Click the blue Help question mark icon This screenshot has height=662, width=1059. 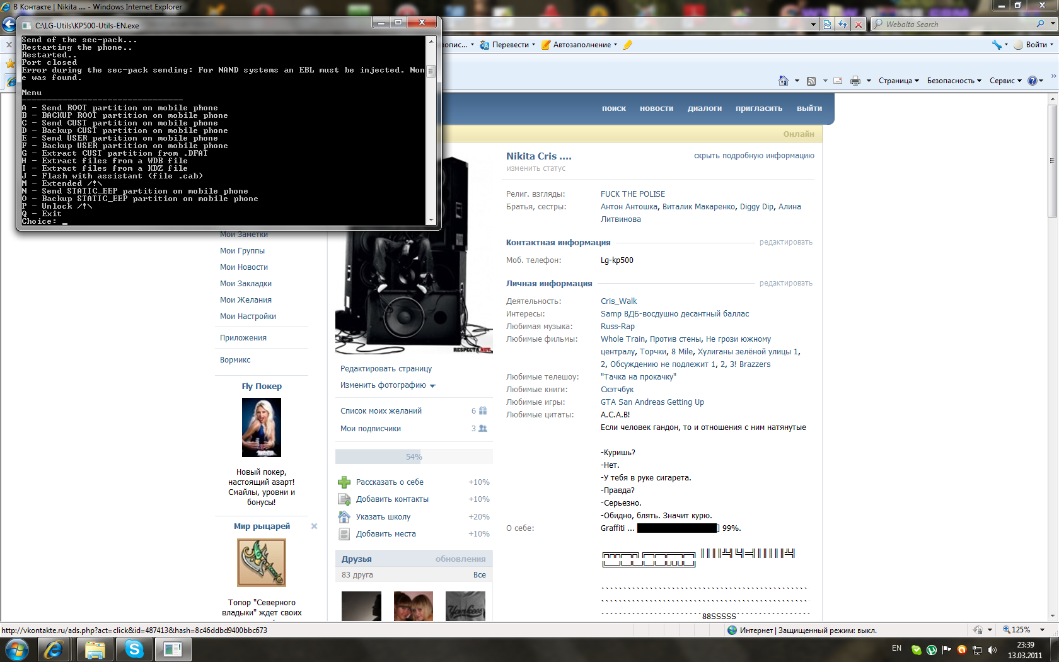[x=1033, y=81]
